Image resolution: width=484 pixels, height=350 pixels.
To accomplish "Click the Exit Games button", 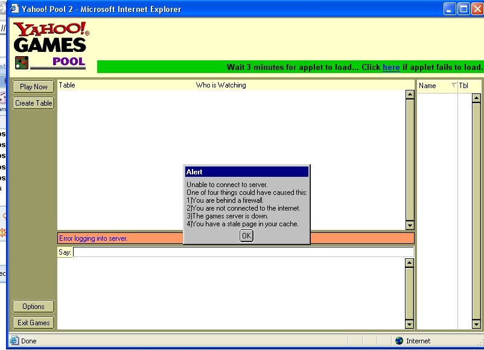I will 34,323.
